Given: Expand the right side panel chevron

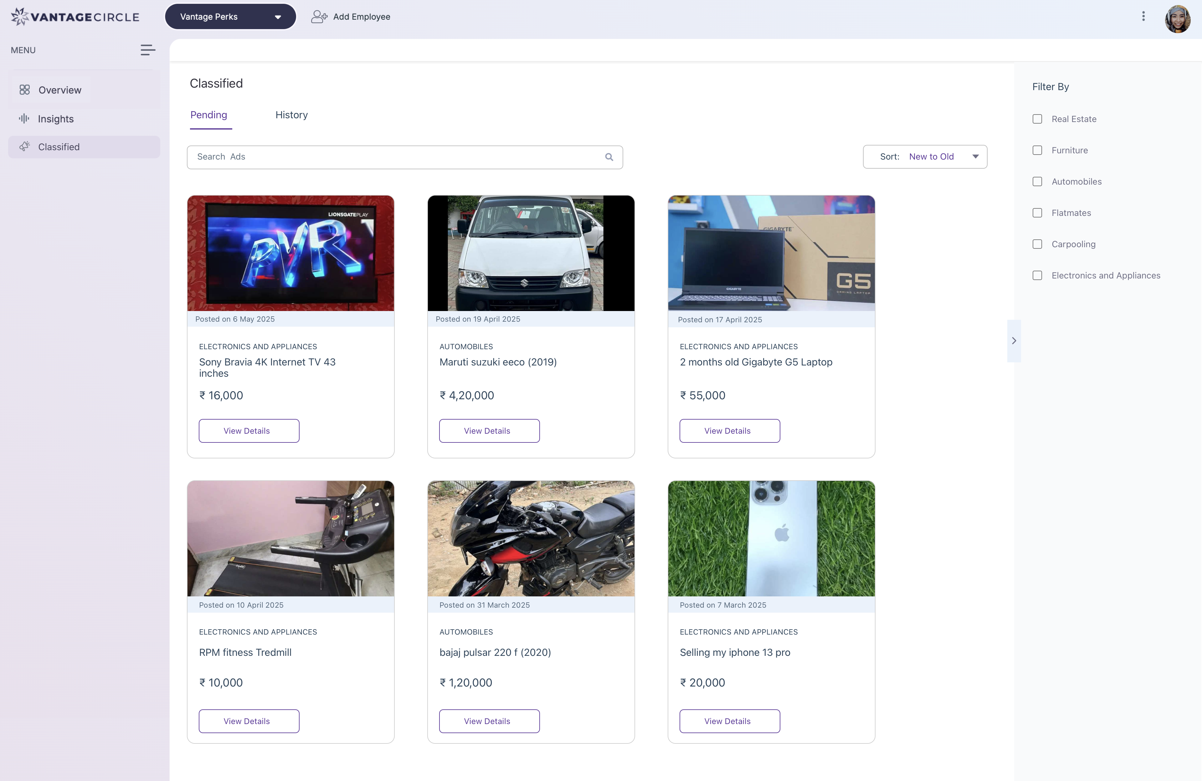Looking at the screenshot, I should pyautogui.click(x=1014, y=340).
